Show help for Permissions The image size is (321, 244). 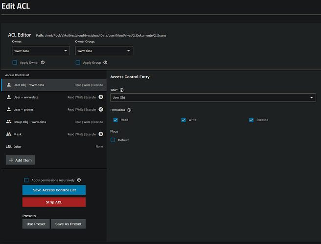tap(129, 110)
